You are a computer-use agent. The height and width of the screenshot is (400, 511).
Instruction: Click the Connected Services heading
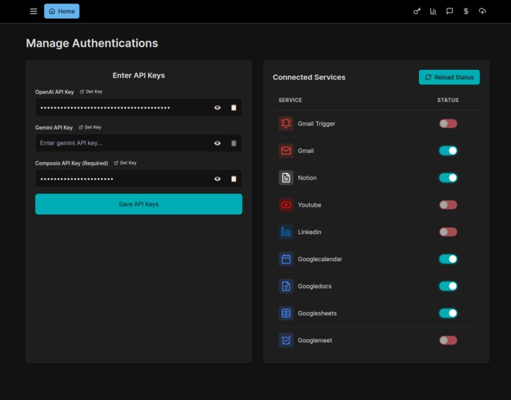pos(309,77)
